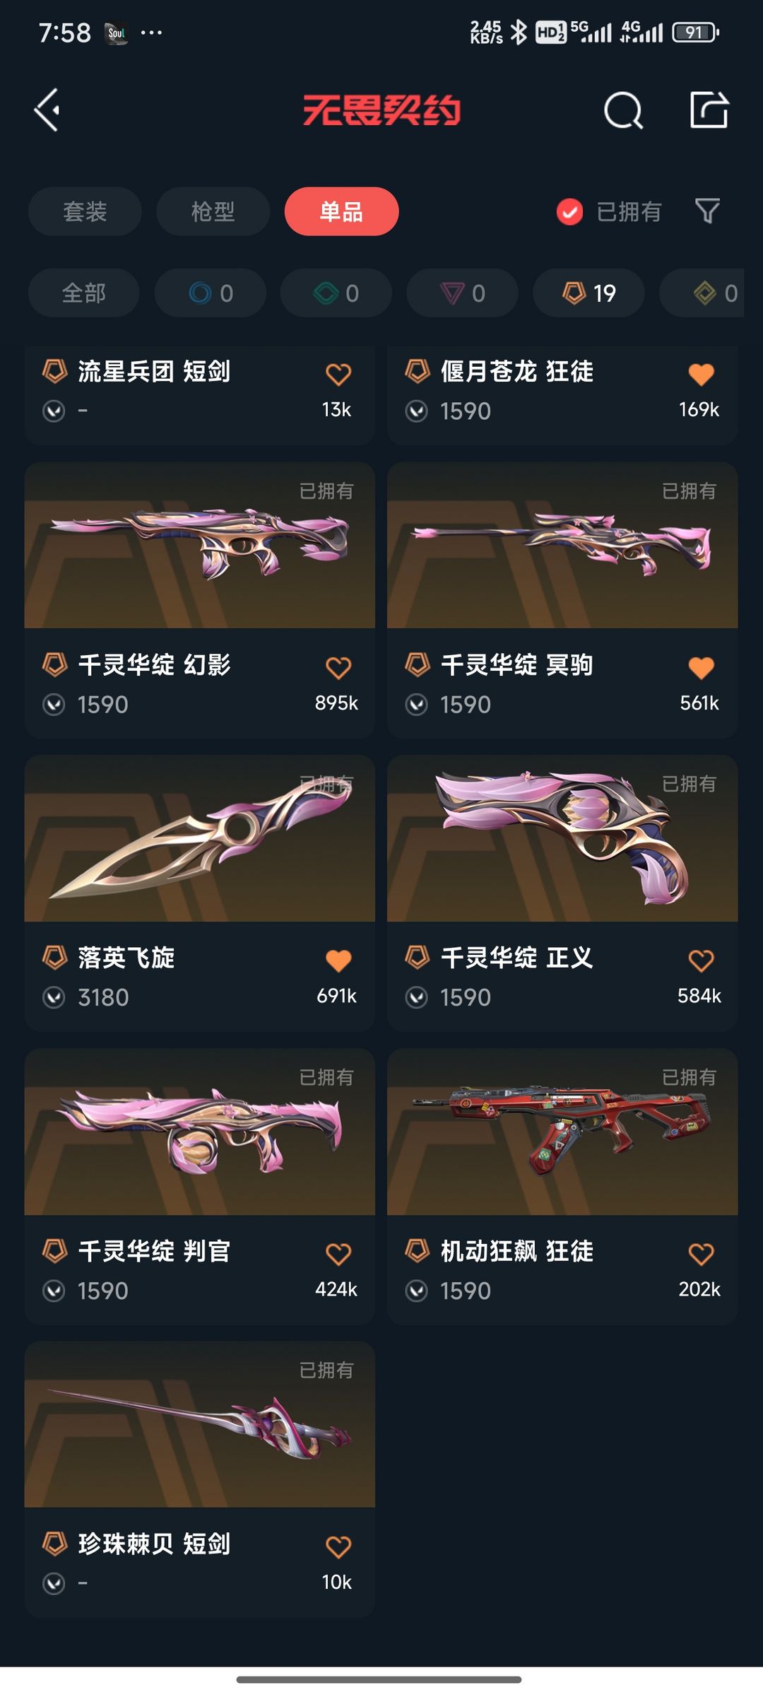Open the search magnifier icon

pos(623,110)
